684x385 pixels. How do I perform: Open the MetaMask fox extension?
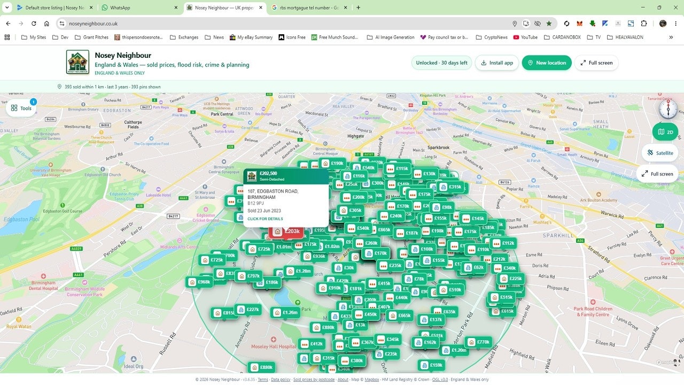[580, 24]
